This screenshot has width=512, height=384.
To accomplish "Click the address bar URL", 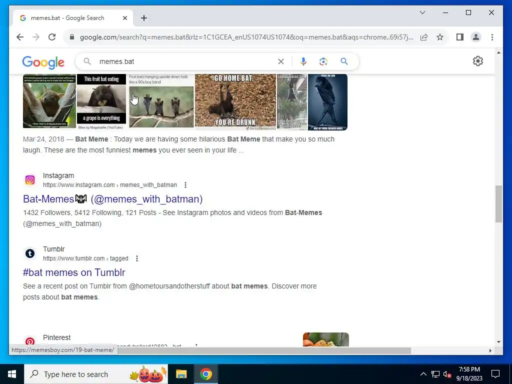I will tap(246, 37).
